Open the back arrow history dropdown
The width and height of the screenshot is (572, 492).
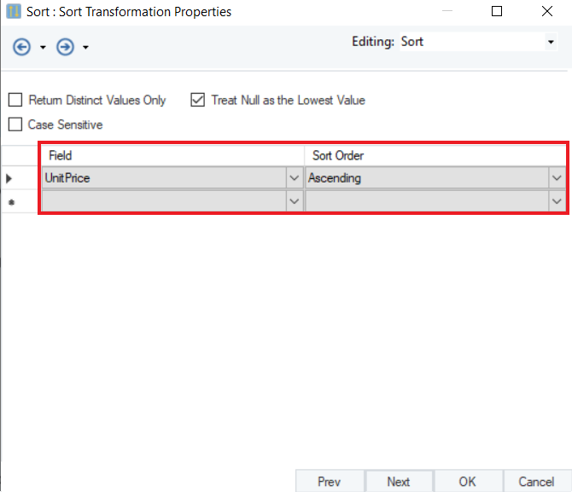click(43, 48)
